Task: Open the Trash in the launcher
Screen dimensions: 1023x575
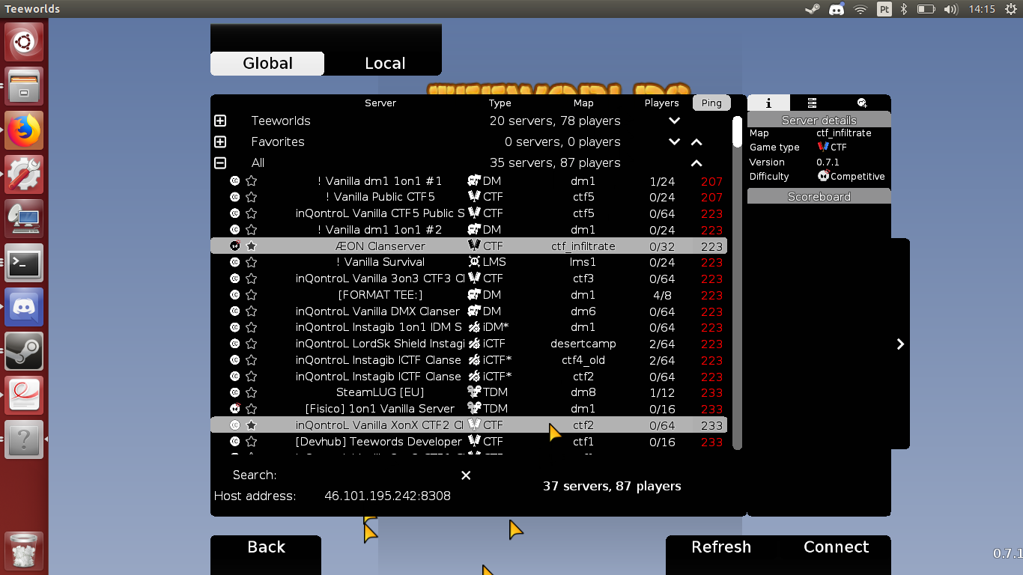Action: [24, 550]
